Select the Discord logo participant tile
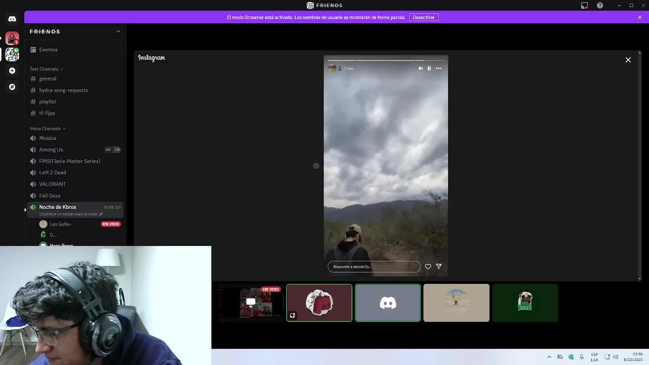Image resolution: width=649 pixels, height=365 pixels. pos(388,303)
